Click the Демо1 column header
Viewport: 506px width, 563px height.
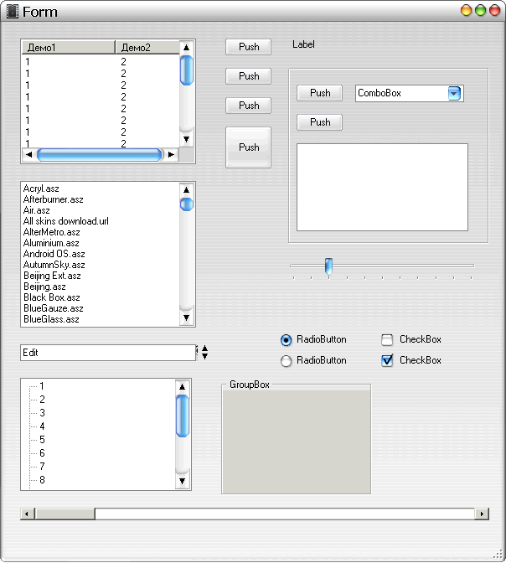click(68, 48)
